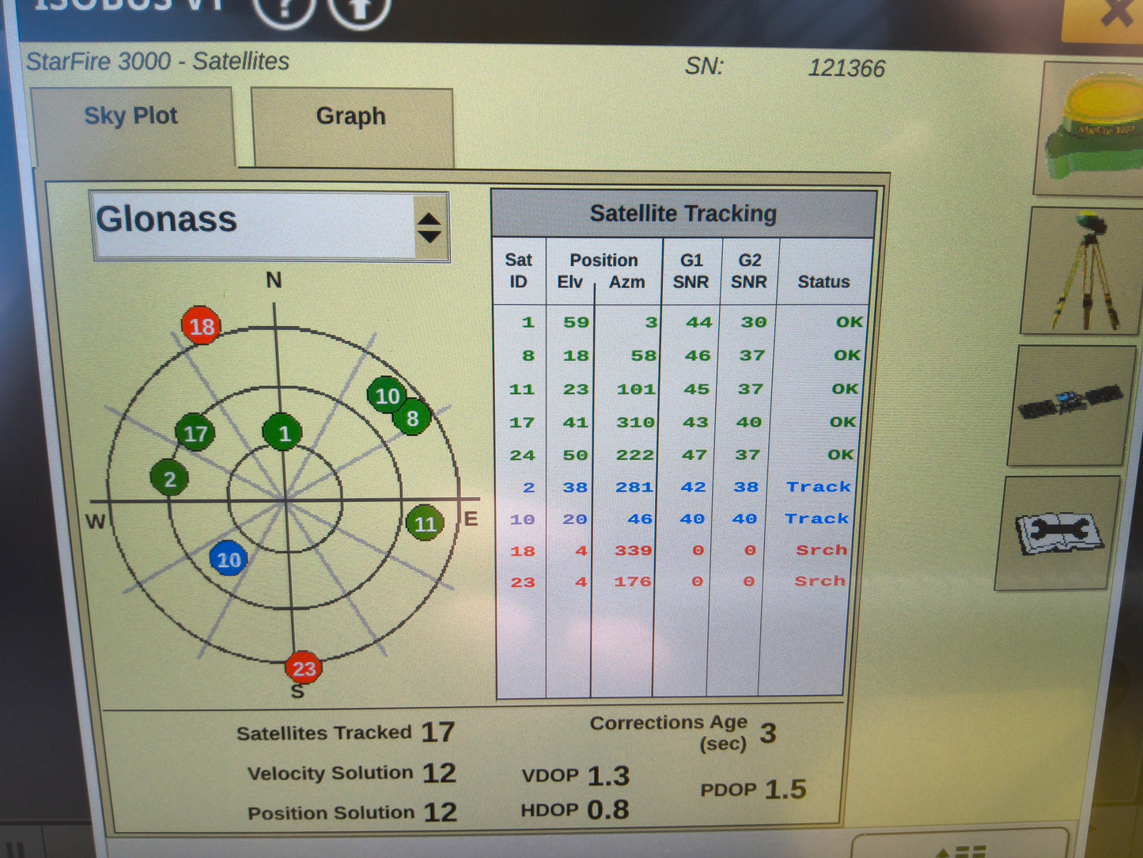Click OK status for satellite 1 row

(850, 322)
